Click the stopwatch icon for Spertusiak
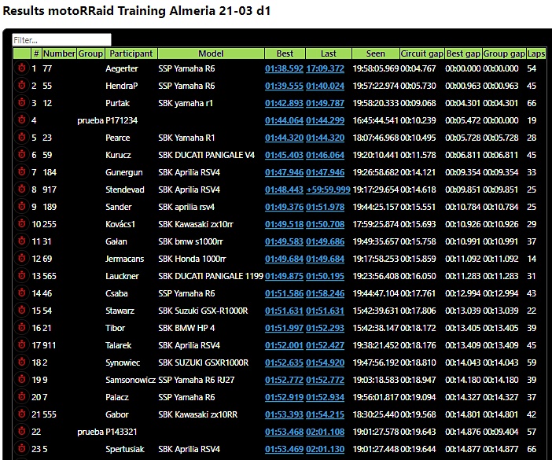 click(21, 449)
